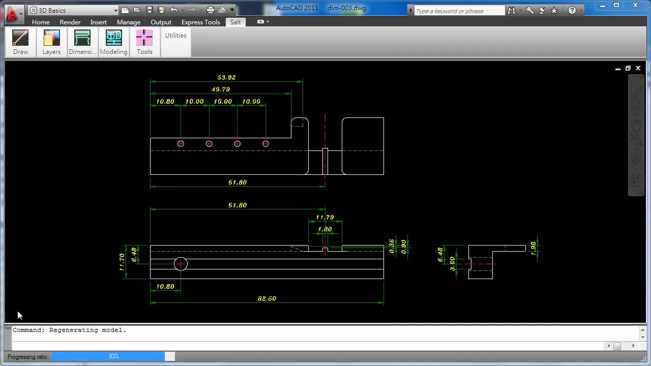Select the 53.92 dimension text
Image resolution: width=651 pixels, height=366 pixels.
[x=226, y=77]
